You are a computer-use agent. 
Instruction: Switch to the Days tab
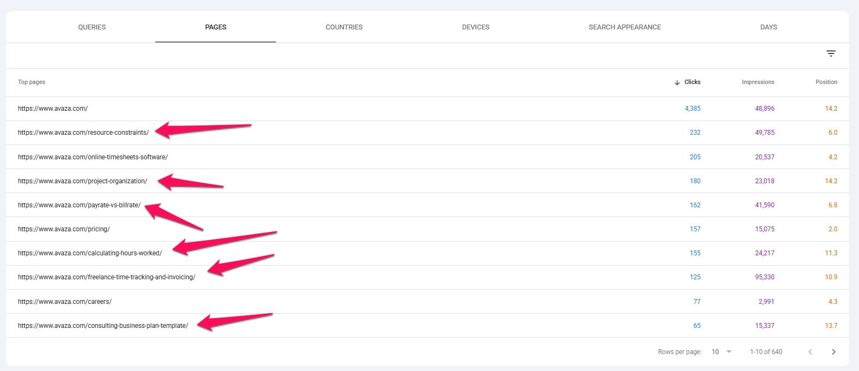[x=768, y=27]
